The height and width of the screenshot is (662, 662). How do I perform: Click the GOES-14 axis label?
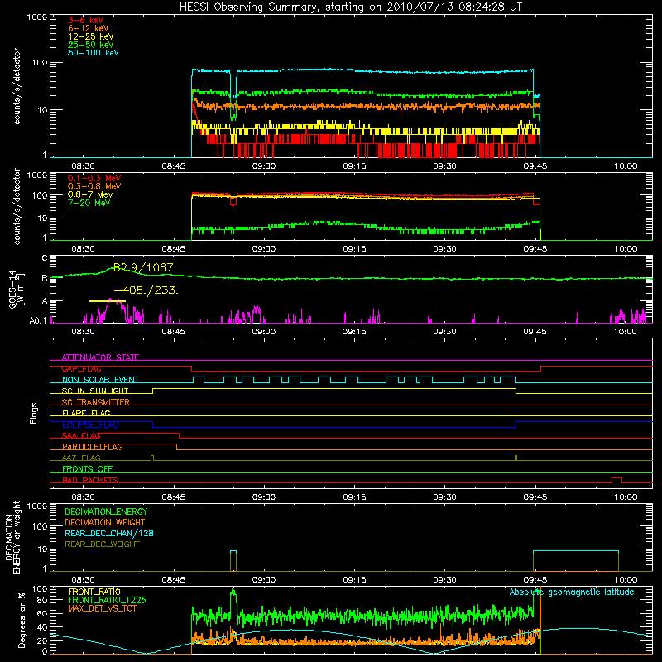(x=16, y=289)
